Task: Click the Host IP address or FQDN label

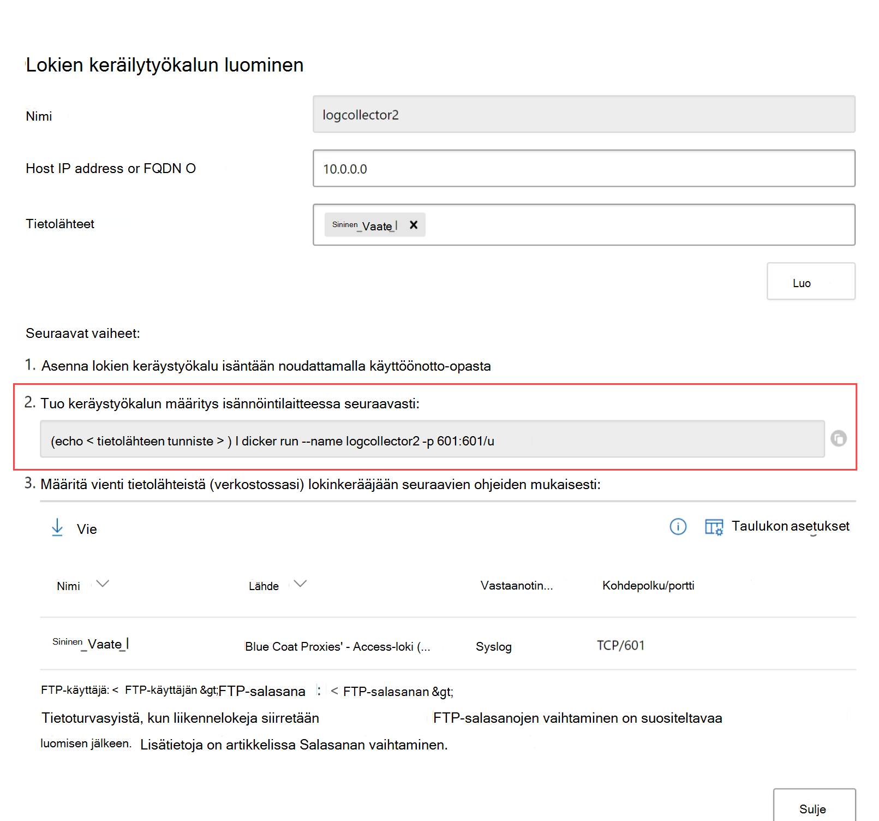Action: pyautogui.click(x=111, y=169)
